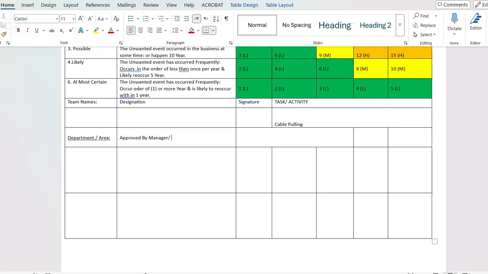488x274 pixels.
Task: Apply Text Effects icon
Action: coord(81,31)
